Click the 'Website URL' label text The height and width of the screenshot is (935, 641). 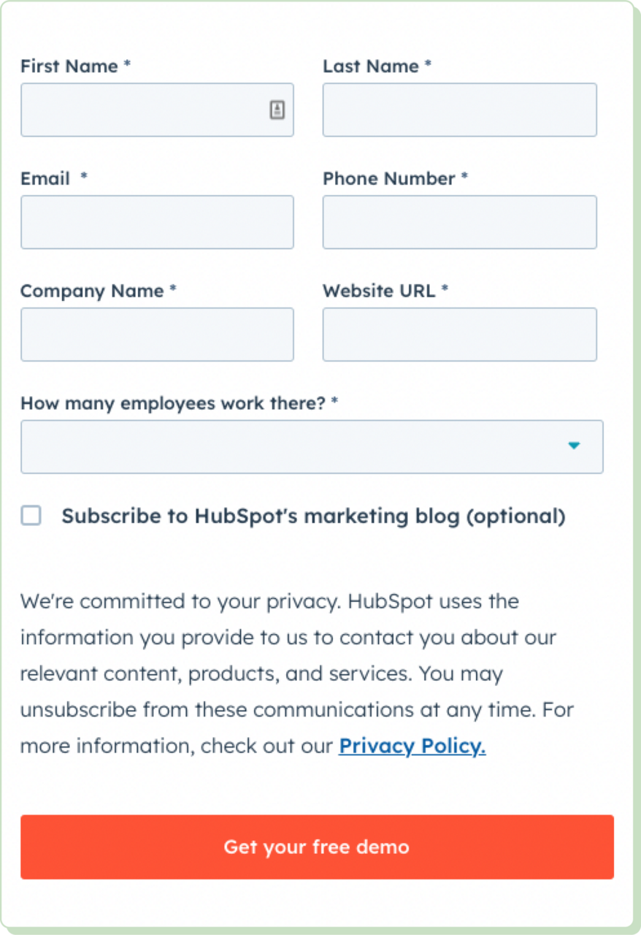pos(379,291)
